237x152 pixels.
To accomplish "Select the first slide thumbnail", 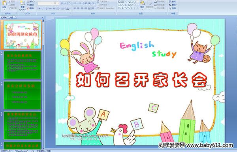I will point(23,35).
